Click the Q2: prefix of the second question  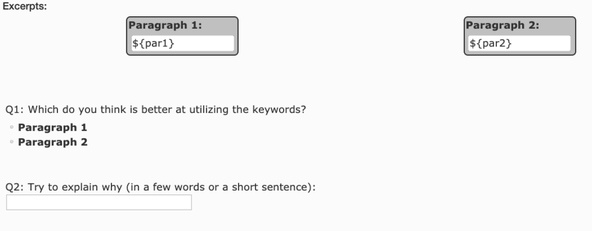[15, 187]
